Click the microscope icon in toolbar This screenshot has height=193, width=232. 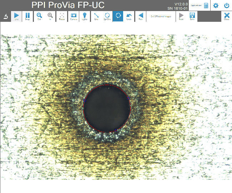coord(6,16)
